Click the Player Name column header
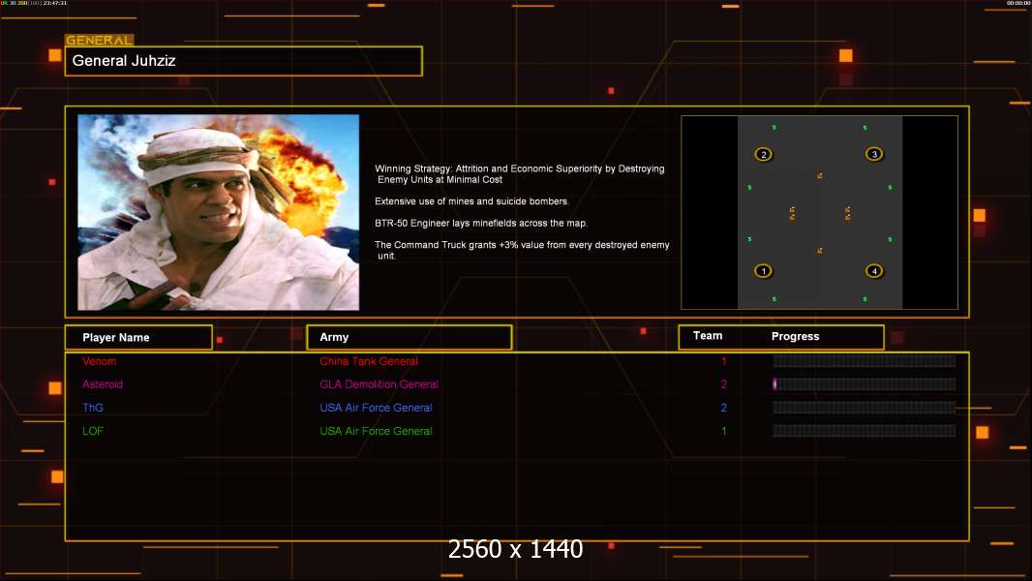The width and height of the screenshot is (1032, 581). (138, 338)
